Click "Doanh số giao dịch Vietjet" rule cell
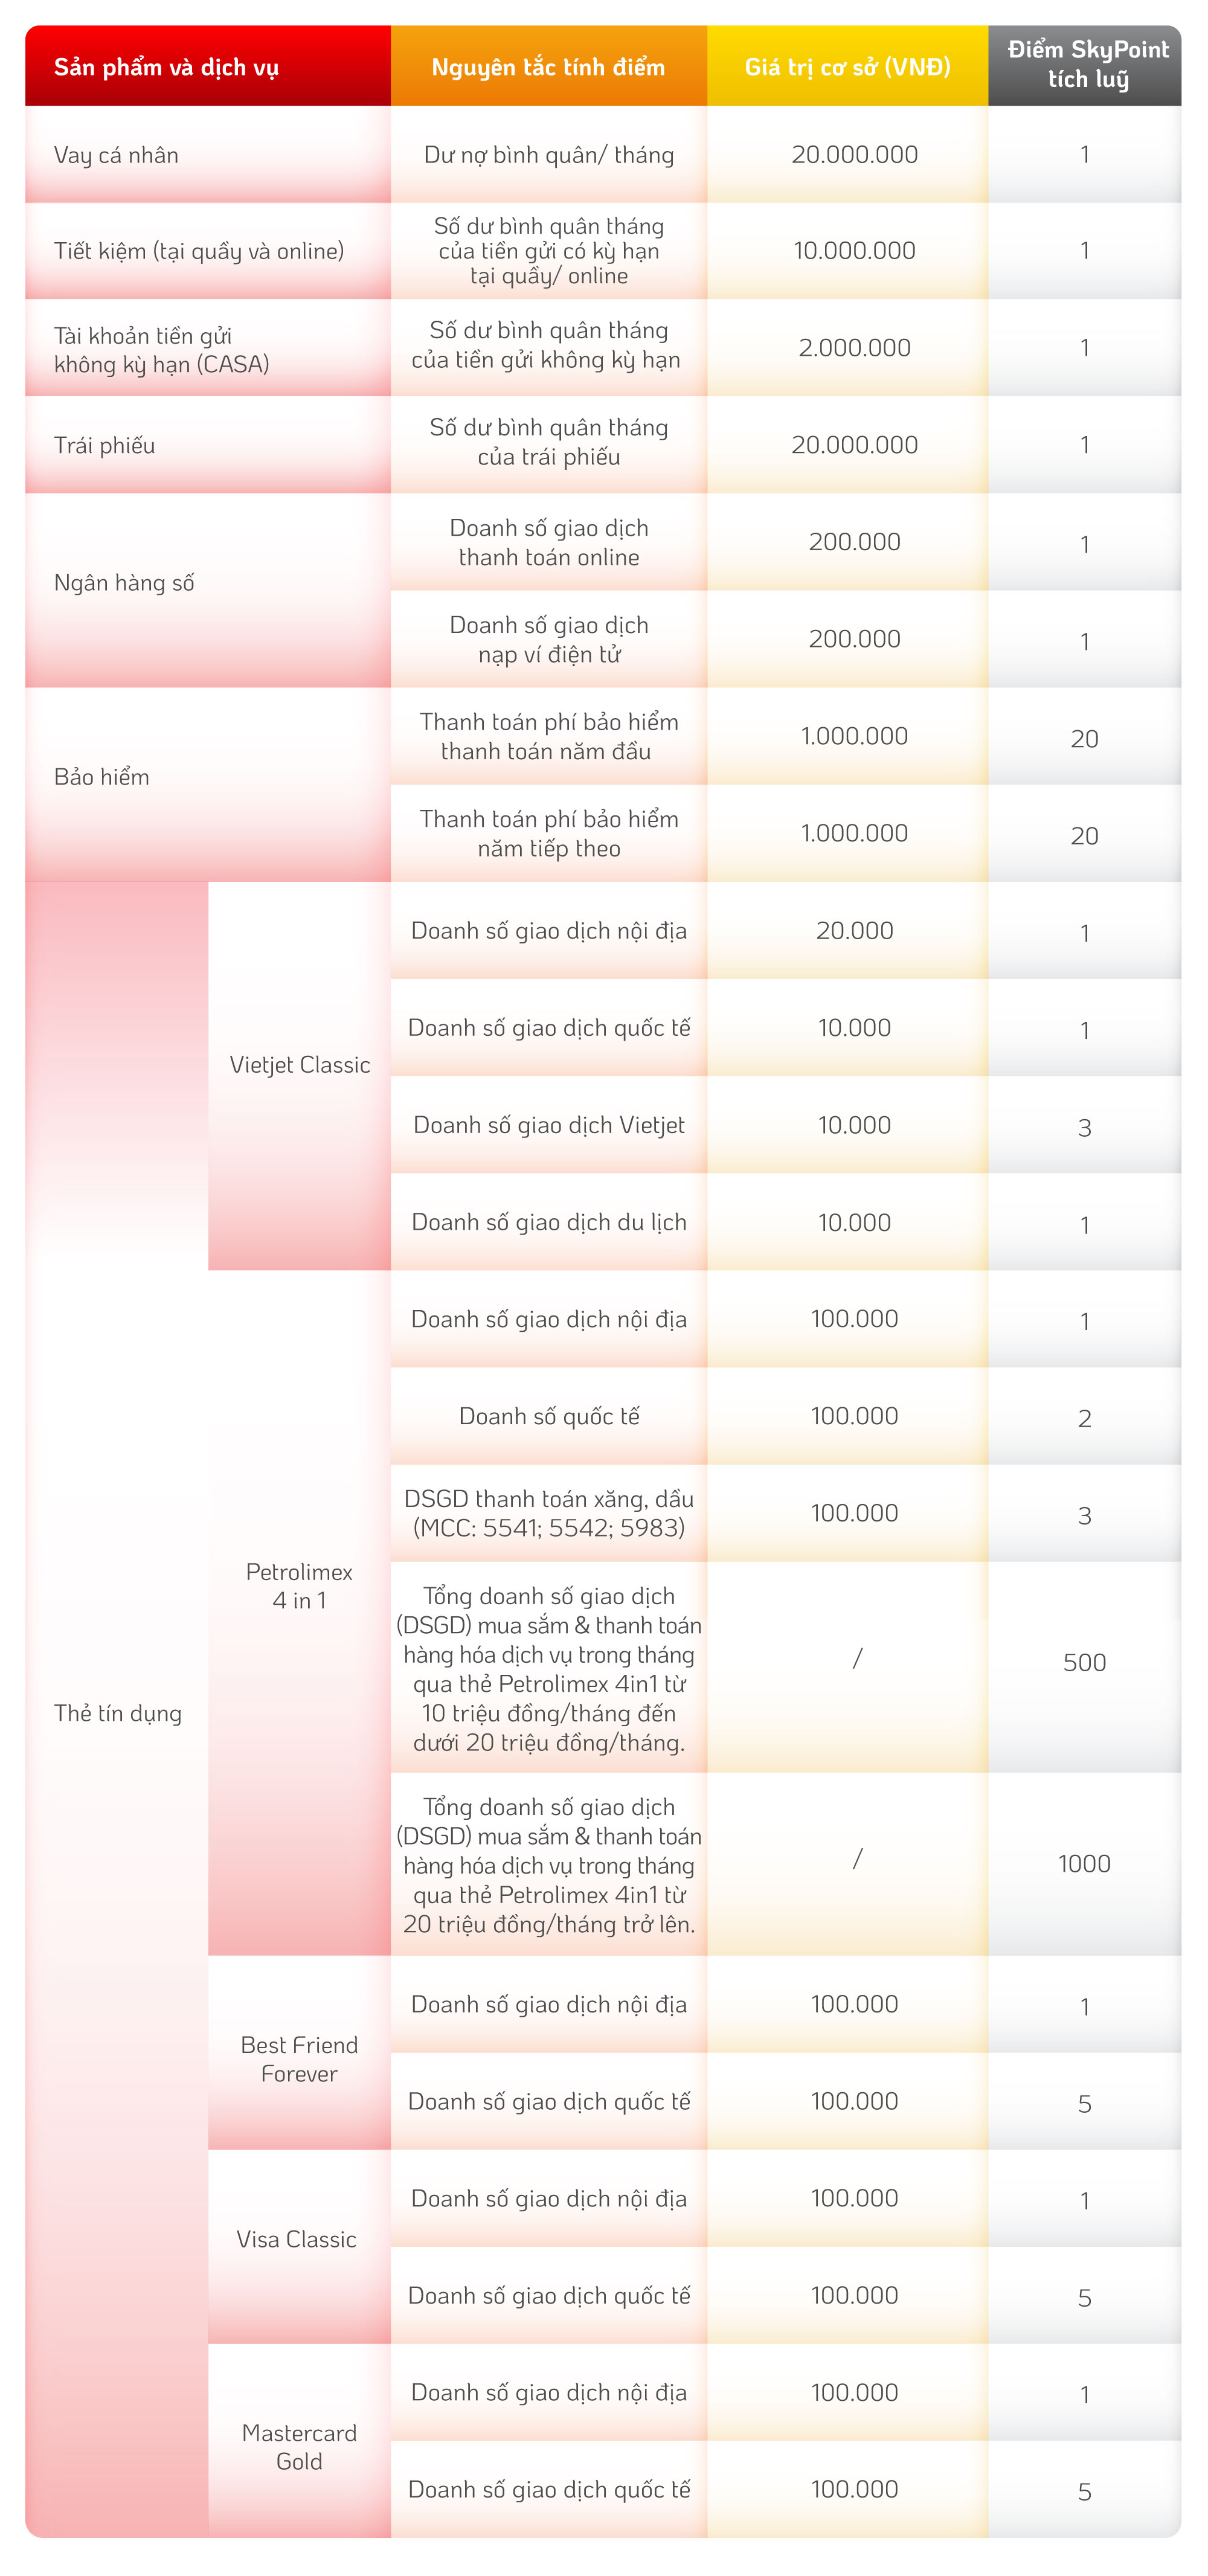 [549, 1125]
